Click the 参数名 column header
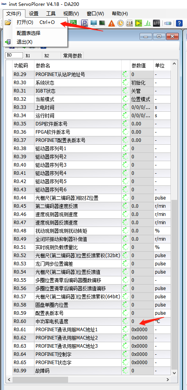Image resolution: width=187 pixels, height=390 pixels. (x=78, y=66)
